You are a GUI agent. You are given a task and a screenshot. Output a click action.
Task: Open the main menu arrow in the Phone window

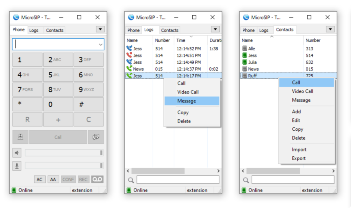click(x=100, y=29)
